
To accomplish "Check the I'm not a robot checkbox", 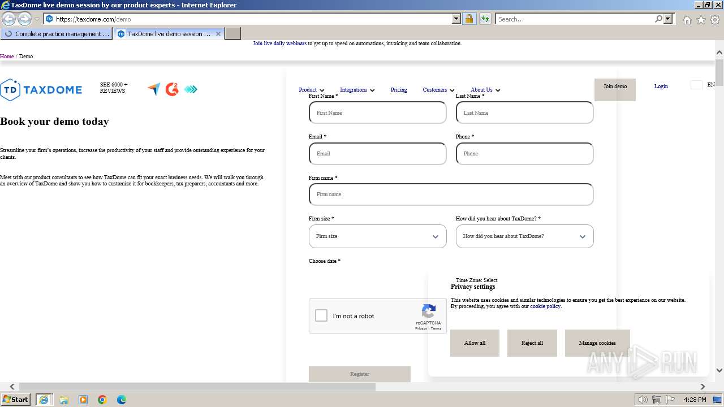I will pyautogui.click(x=321, y=316).
